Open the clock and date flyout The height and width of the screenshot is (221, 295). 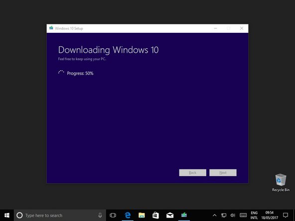coord(270,216)
